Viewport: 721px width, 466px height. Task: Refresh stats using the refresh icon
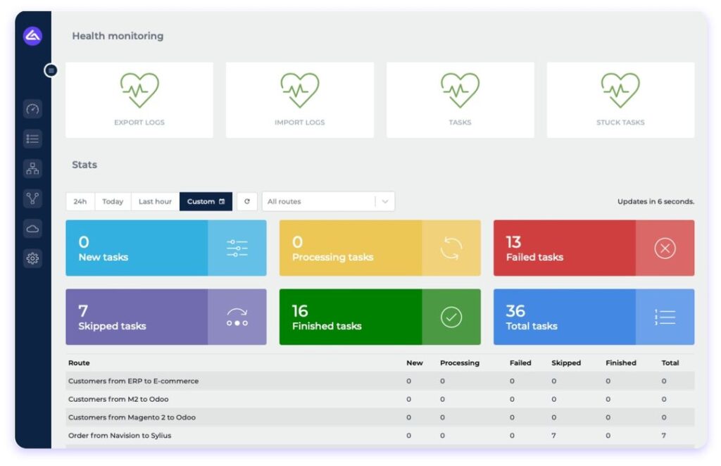246,201
